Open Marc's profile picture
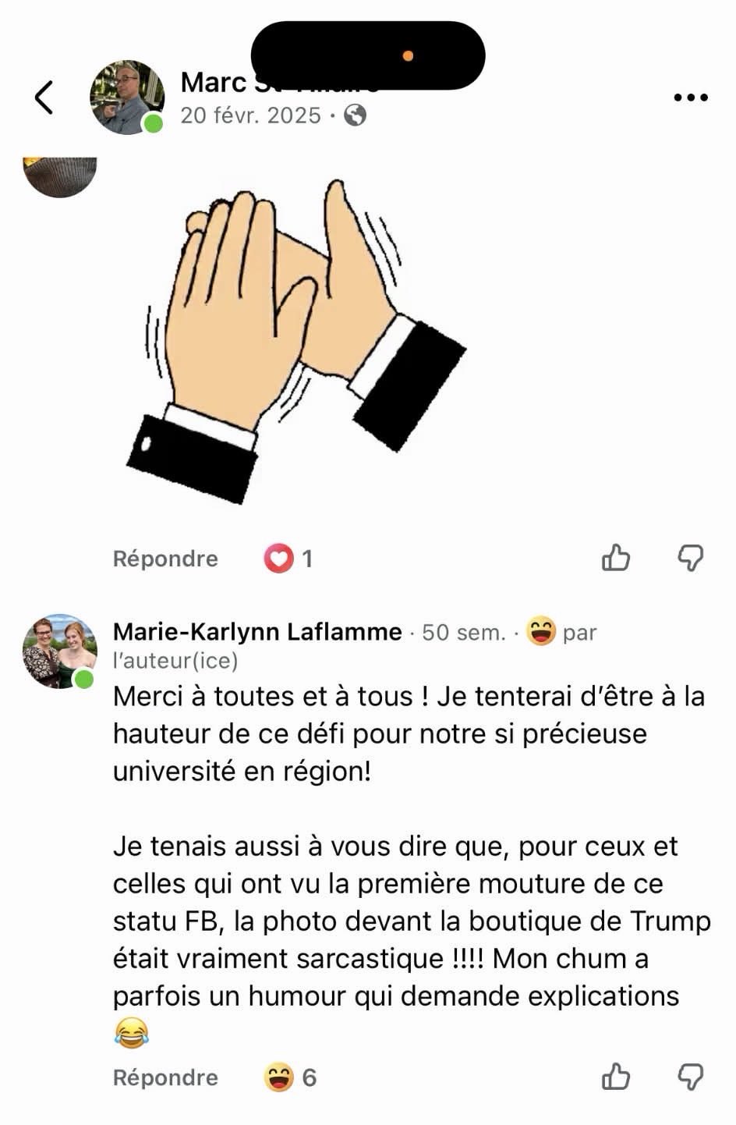 [127, 98]
